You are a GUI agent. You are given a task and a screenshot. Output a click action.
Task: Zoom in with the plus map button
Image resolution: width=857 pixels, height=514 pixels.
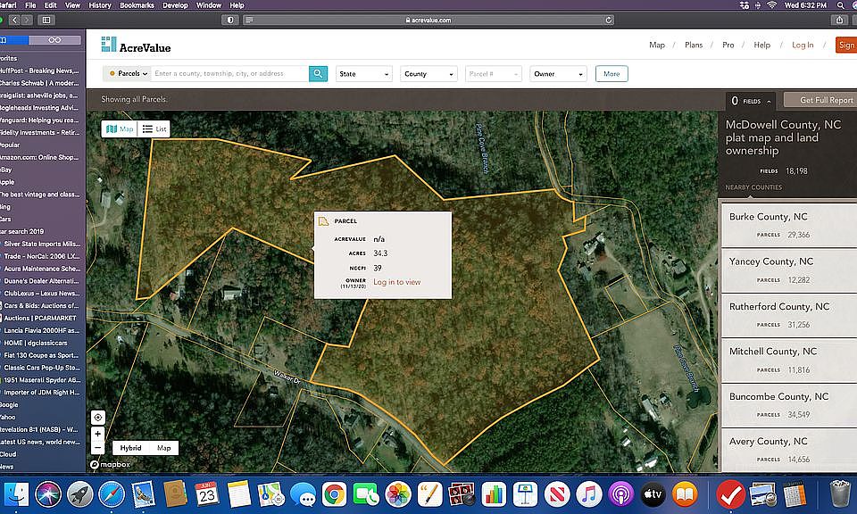coord(98,434)
